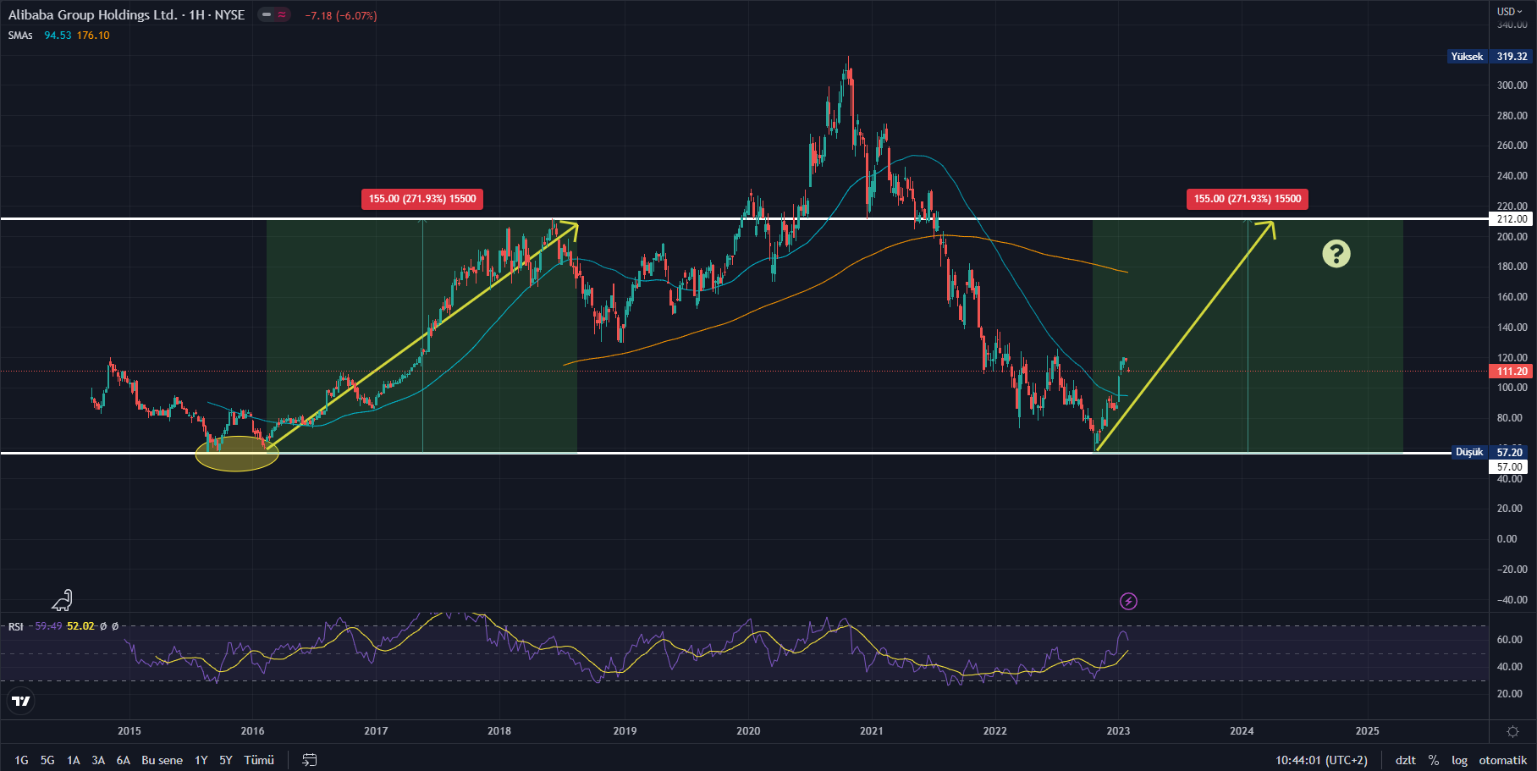
Task: Click left price range label 155.00 (271.93%)
Action: [x=422, y=199]
